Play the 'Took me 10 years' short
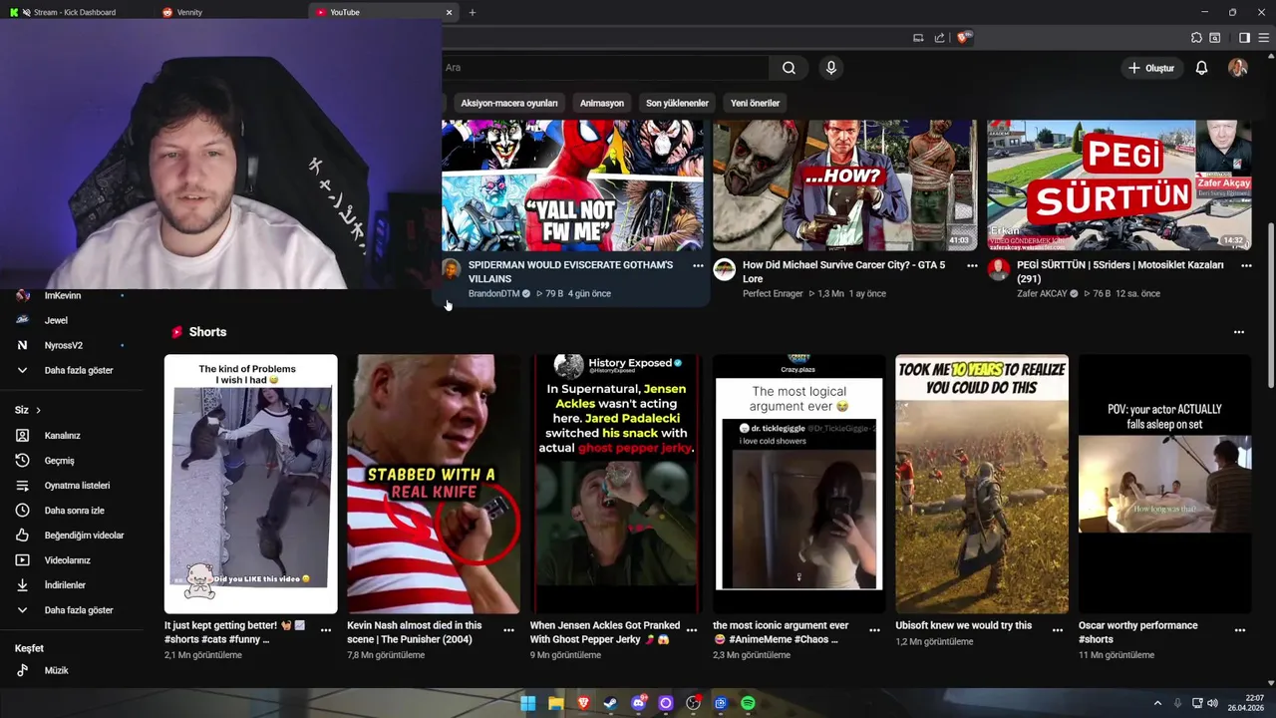Image resolution: width=1276 pixels, height=718 pixels. coord(982,484)
